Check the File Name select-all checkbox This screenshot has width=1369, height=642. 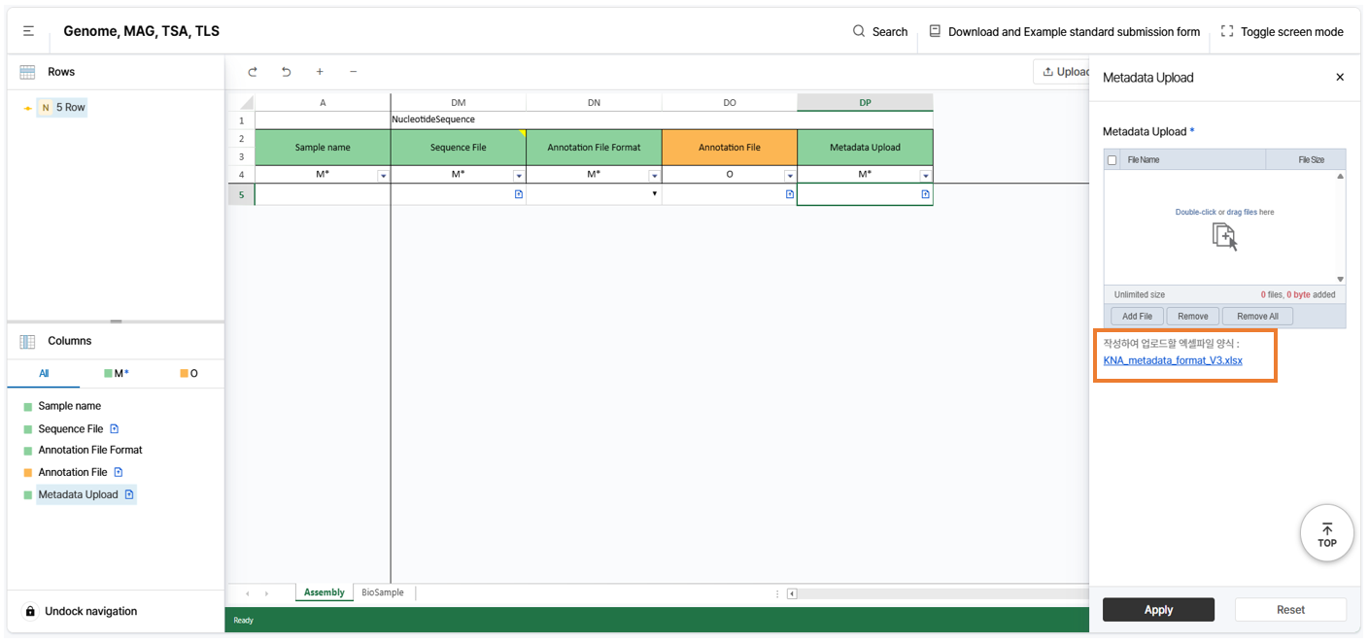click(1112, 160)
